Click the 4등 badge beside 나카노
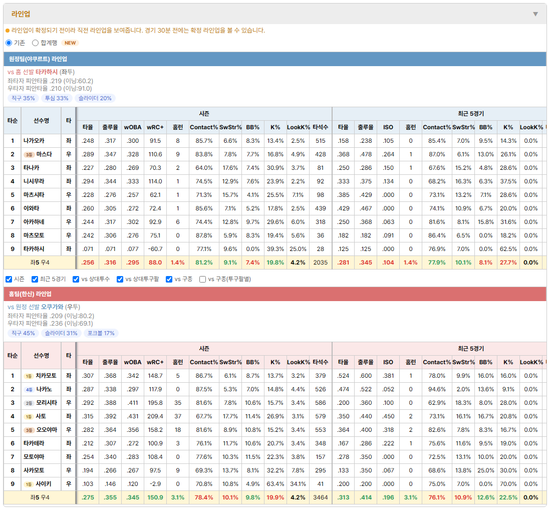 point(29,390)
